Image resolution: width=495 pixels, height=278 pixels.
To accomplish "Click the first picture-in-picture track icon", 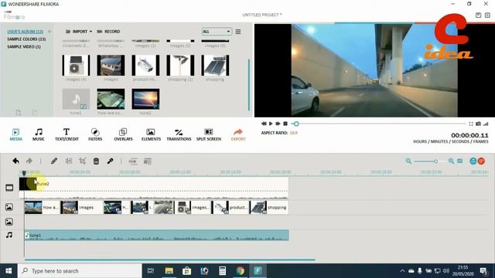I will (x=9, y=207).
